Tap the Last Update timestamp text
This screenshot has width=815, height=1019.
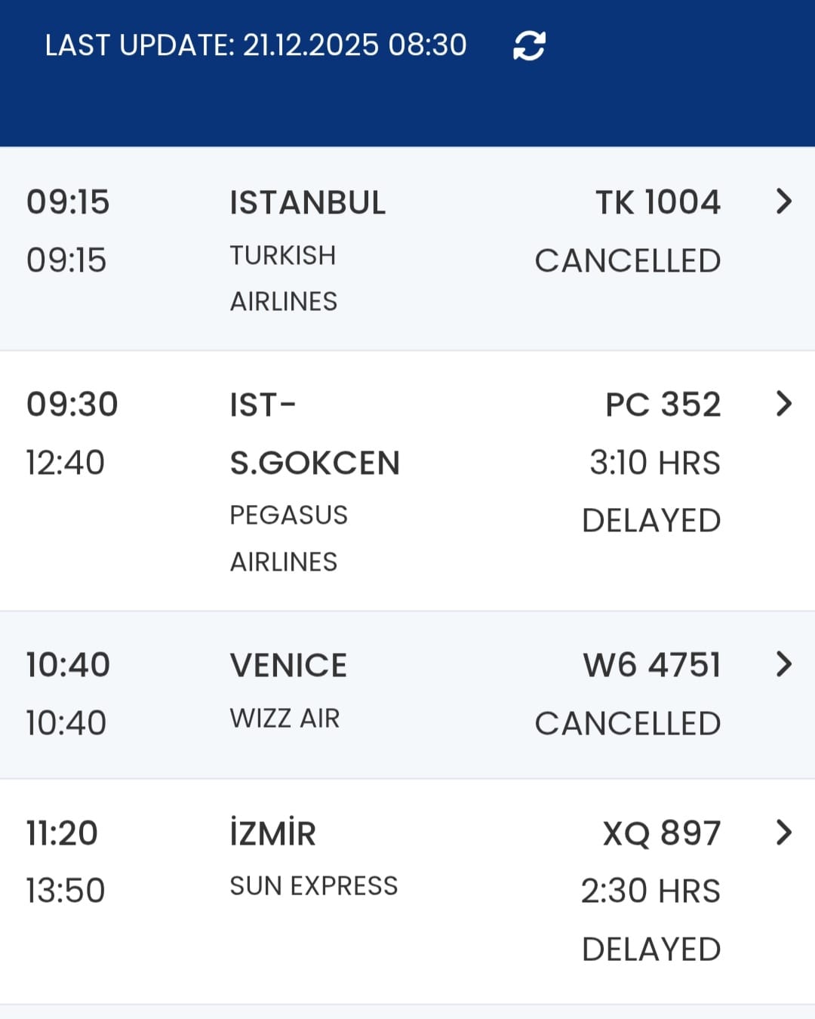[x=256, y=45]
